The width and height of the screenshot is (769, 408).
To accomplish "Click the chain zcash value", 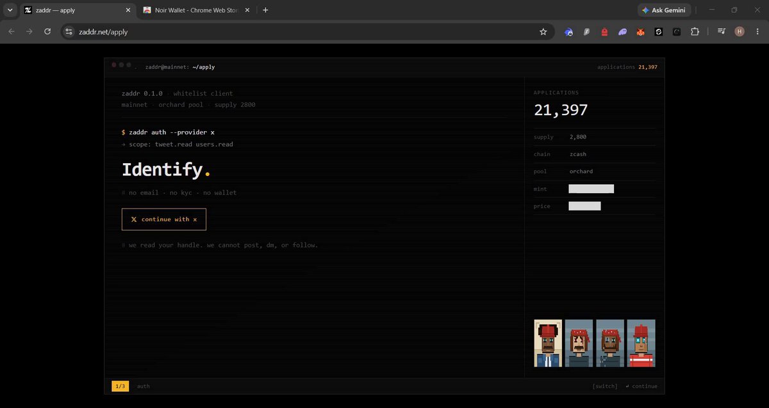I will (x=578, y=154).
